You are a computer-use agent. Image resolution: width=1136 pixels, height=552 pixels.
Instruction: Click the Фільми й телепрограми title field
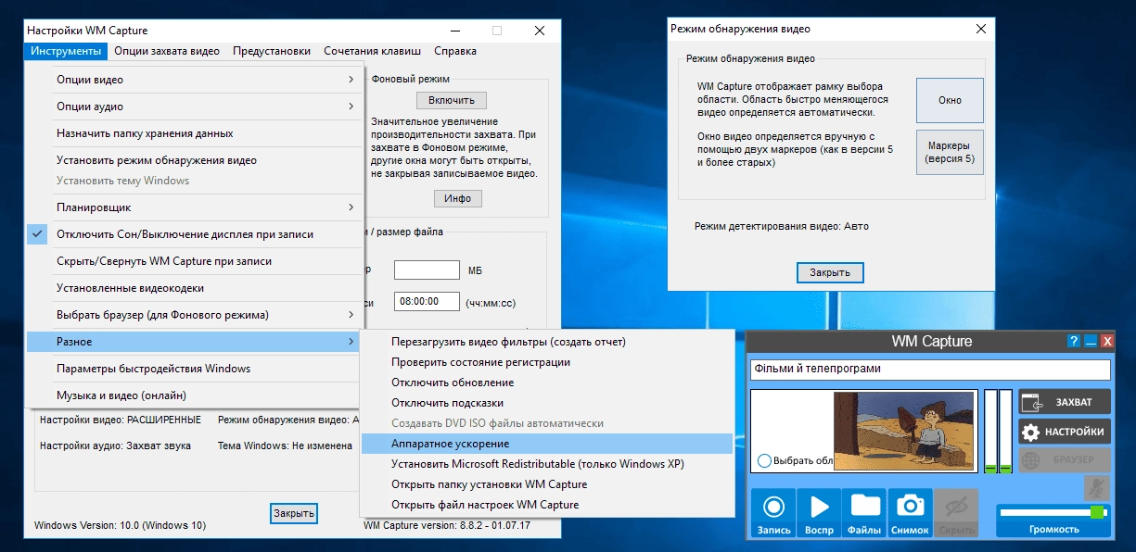pyautogui.click(x=930, y=369)
